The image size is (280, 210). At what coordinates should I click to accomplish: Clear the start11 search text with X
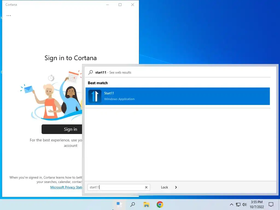tap(146, 187)
